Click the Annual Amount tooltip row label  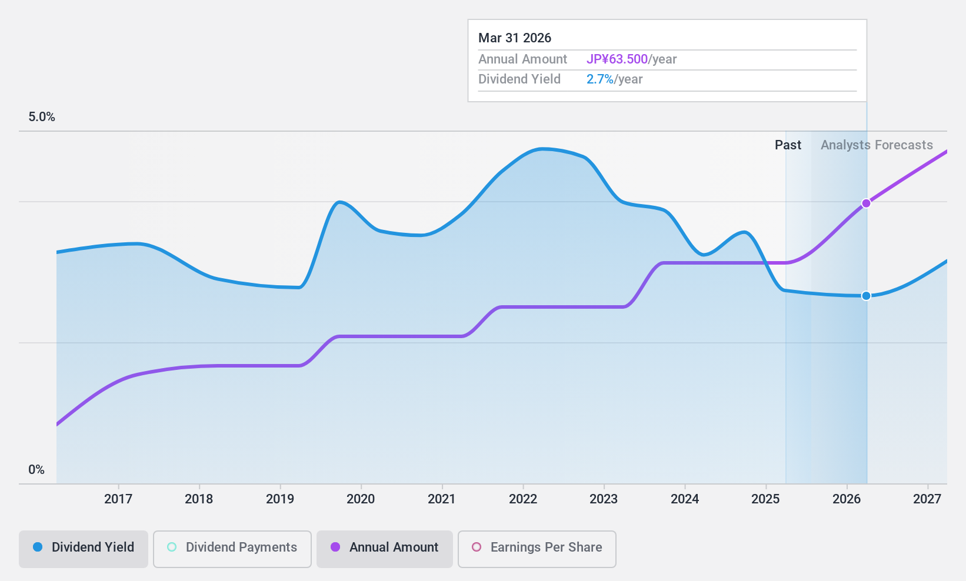522,59
